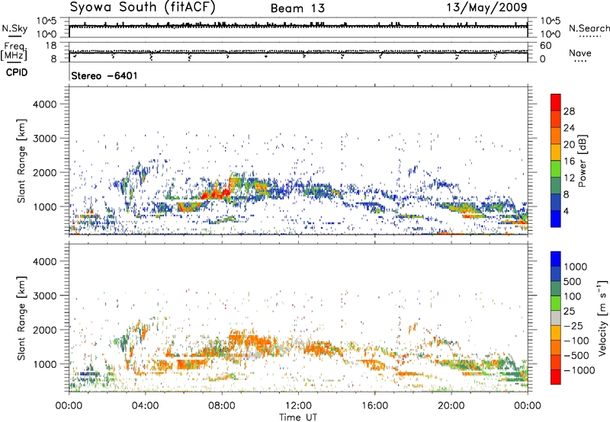Select the Stereo -6401 mode text
The width and height of the screenshot is (610, 422).
pyautogui.click(x=104, y=75)
